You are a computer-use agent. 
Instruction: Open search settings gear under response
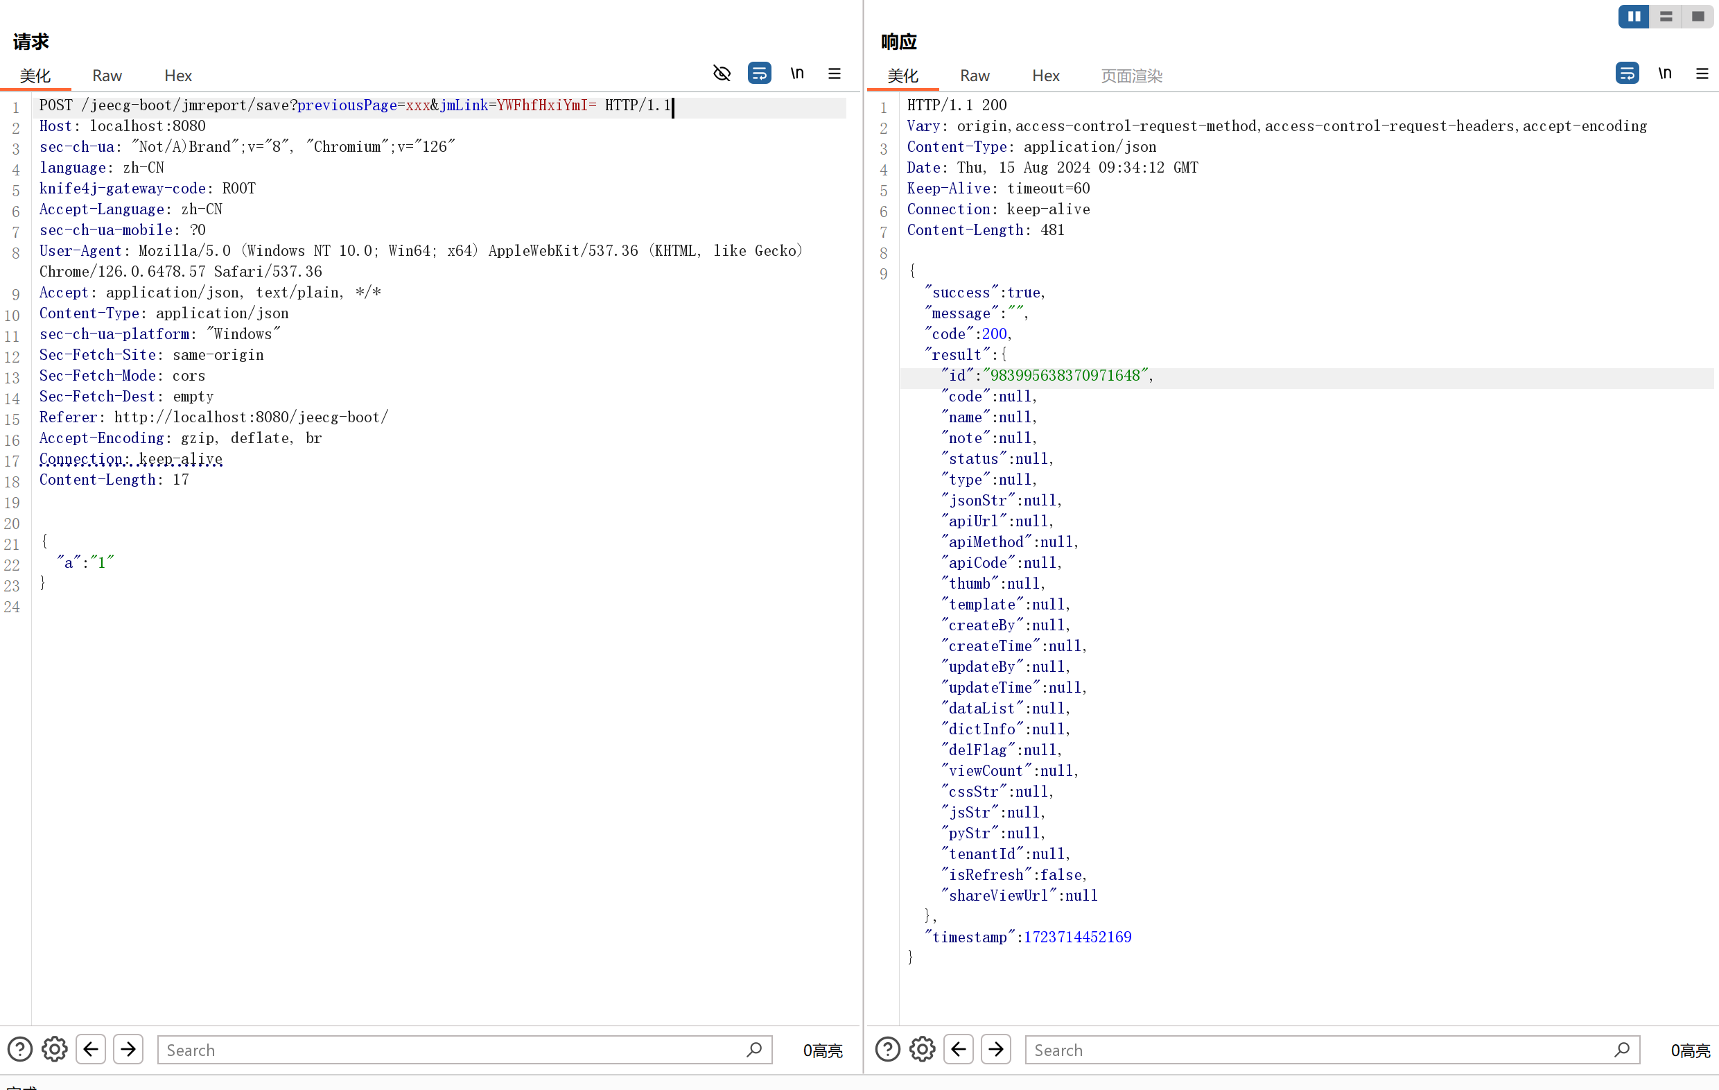click(923, 1049)
